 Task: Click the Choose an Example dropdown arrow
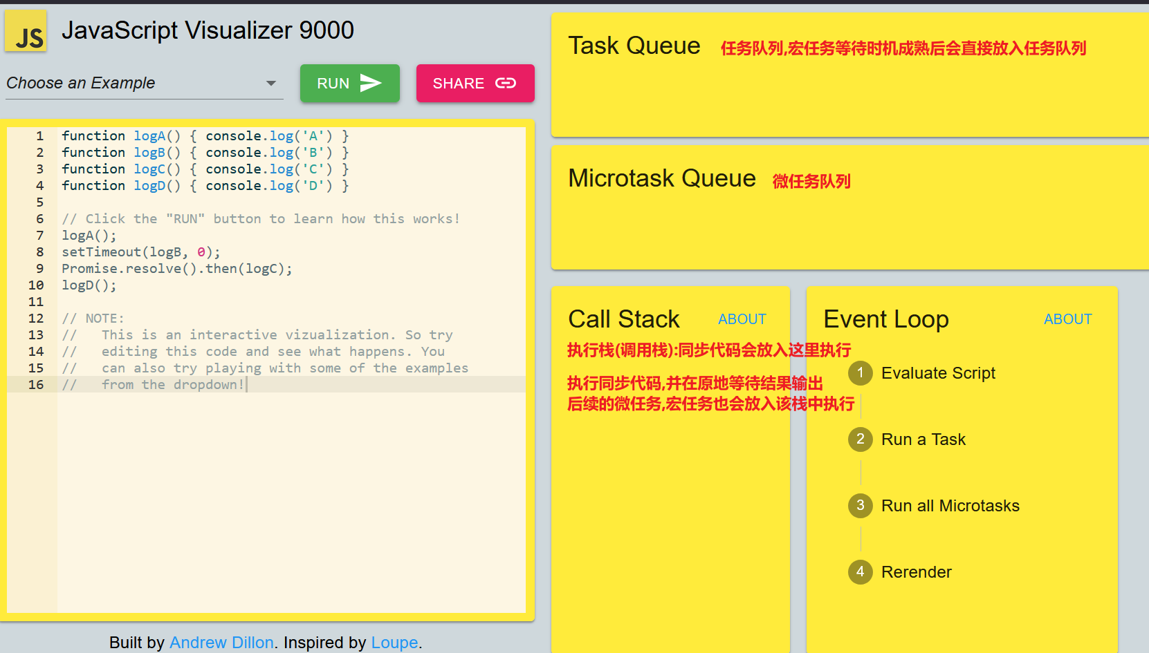point(271,84)
